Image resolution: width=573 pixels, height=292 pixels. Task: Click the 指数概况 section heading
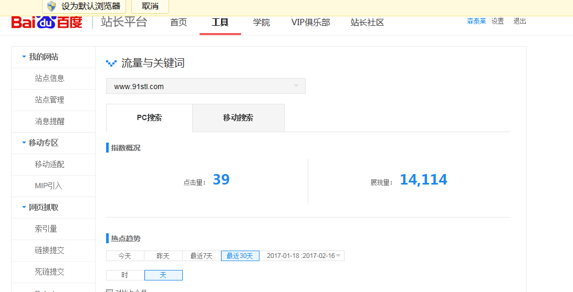[126, 148]
